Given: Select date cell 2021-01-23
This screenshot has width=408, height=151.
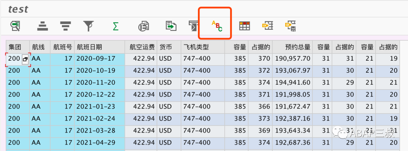Looking at the screenshot, I should click(x=99, y=107).
